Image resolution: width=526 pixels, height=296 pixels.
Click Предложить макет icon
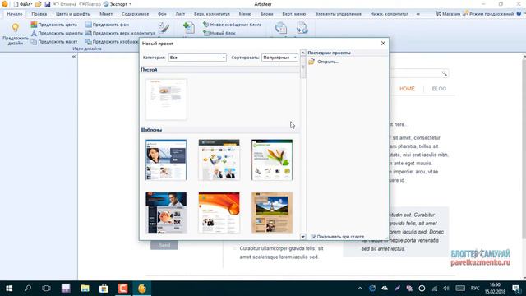(34, 42)
